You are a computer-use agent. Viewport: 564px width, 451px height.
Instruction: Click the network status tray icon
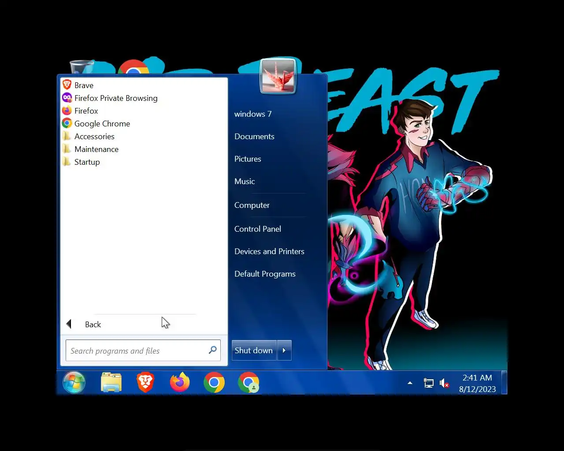(428, 383)
